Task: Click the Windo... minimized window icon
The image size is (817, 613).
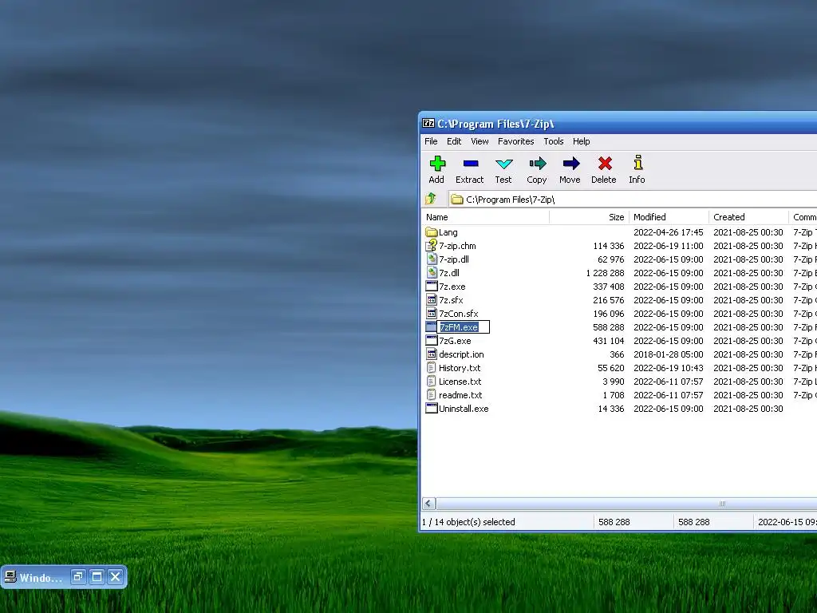Action: [10, 576]
